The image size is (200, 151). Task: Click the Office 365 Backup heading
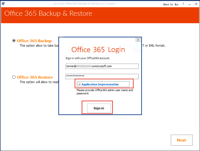pyautogui.click(x=34, y=41)
